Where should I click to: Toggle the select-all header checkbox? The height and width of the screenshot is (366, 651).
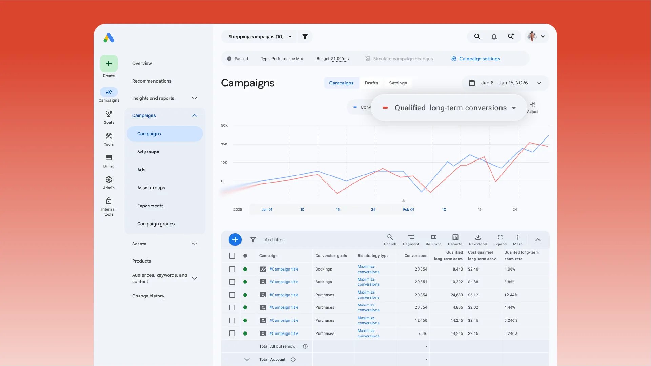click(232, 256)
